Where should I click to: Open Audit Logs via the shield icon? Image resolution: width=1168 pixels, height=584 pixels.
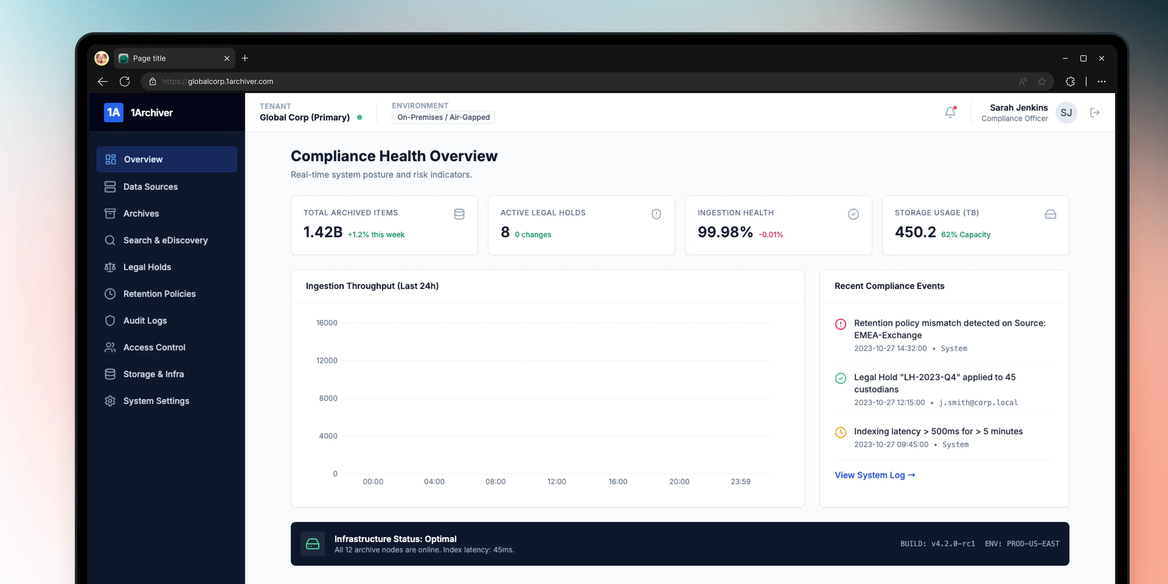click(x=110, y=321)
